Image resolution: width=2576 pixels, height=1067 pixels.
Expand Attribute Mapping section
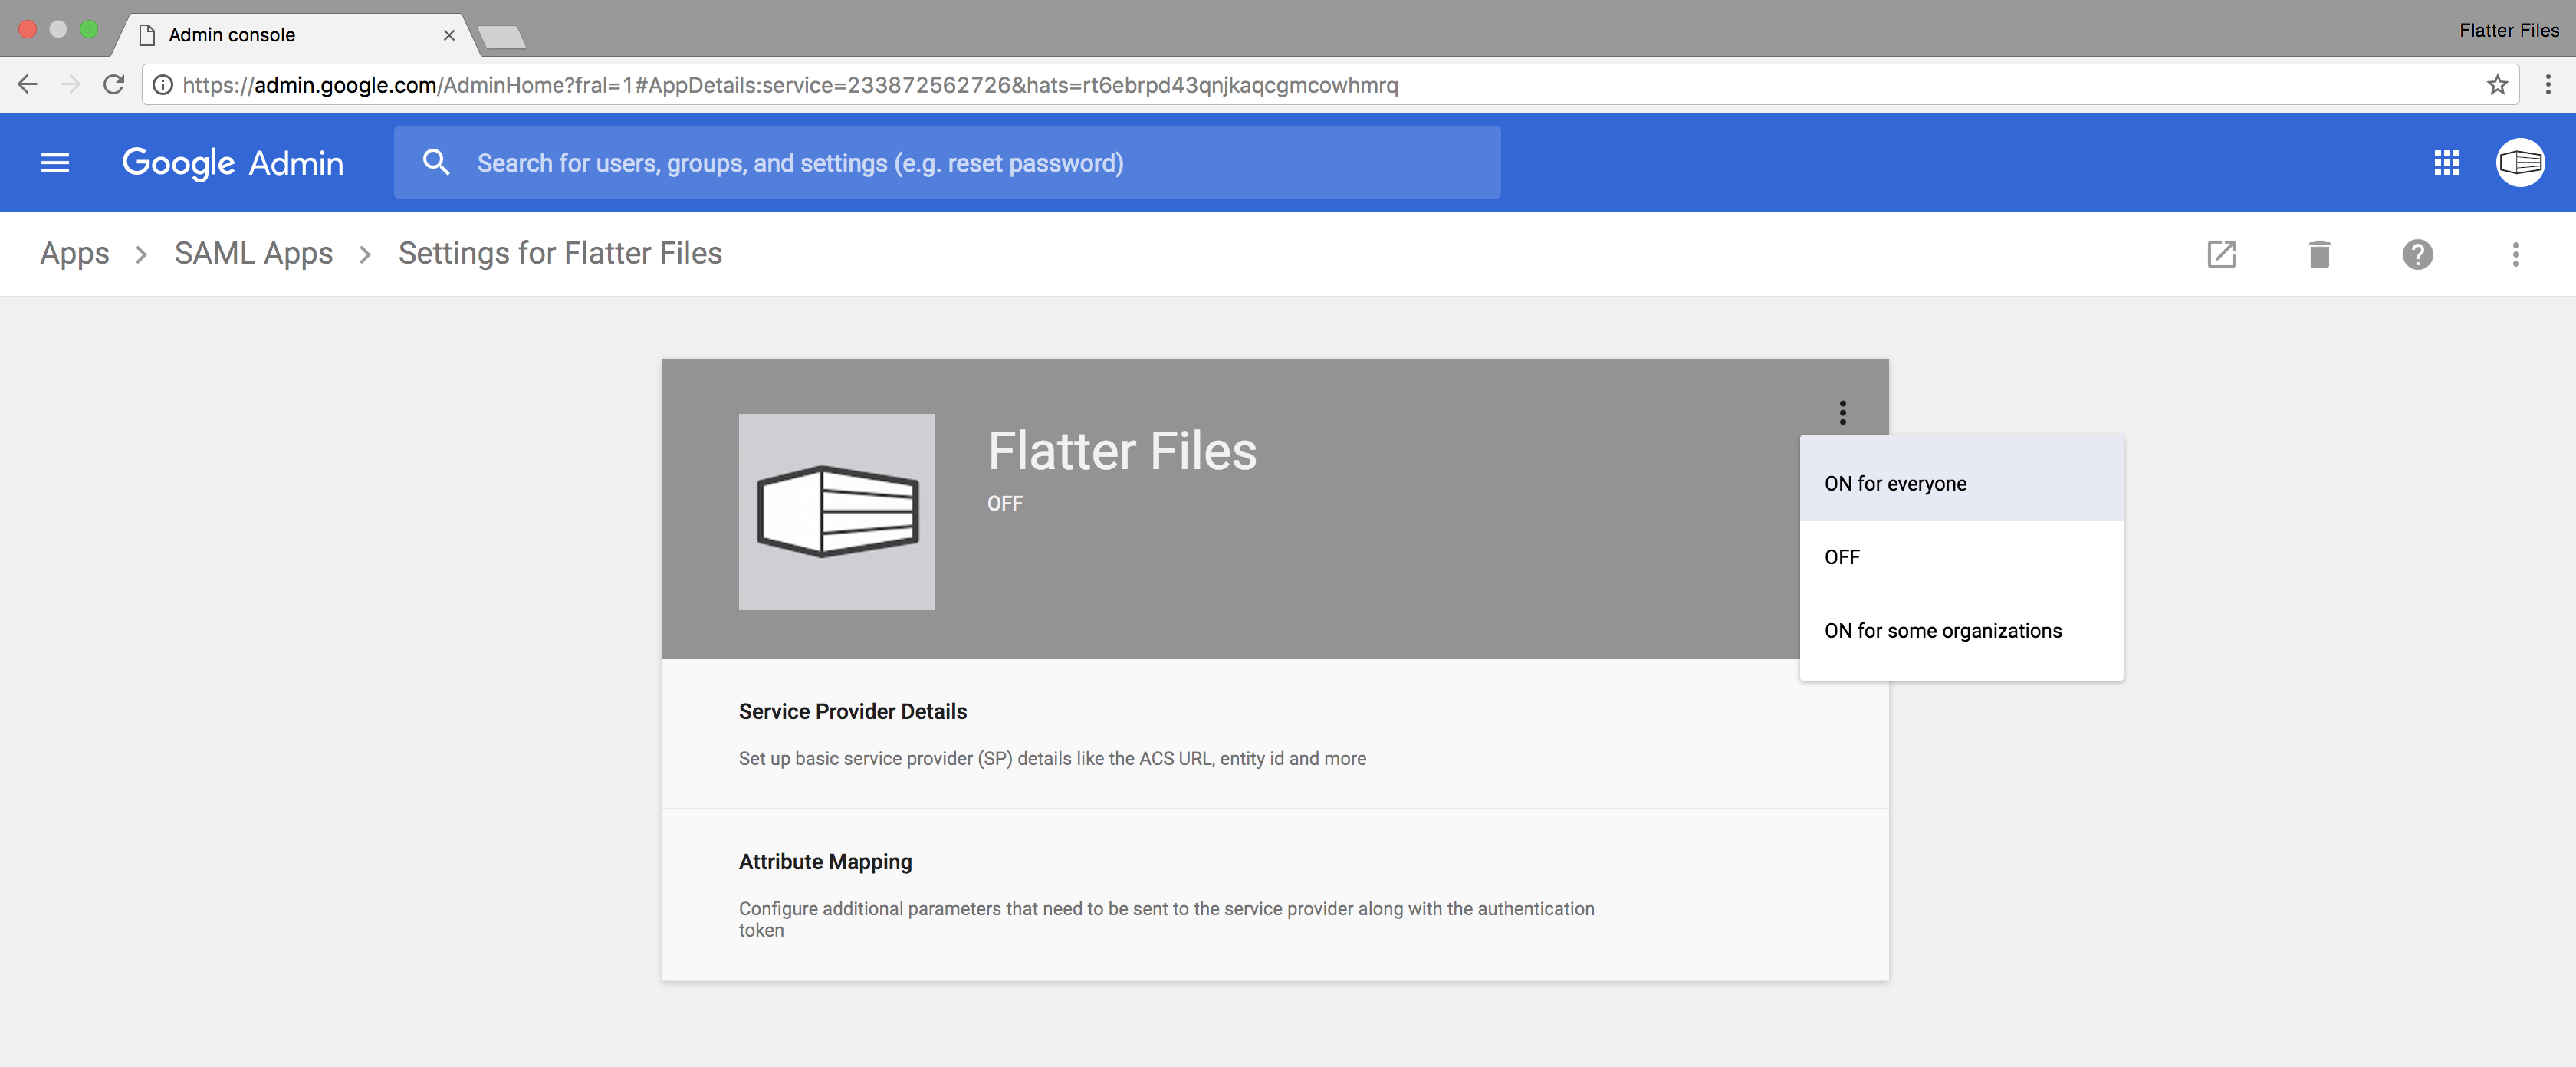point(1275,895)
